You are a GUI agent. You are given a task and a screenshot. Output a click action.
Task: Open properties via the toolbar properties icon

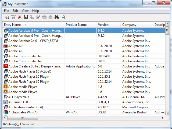[38, 17]
